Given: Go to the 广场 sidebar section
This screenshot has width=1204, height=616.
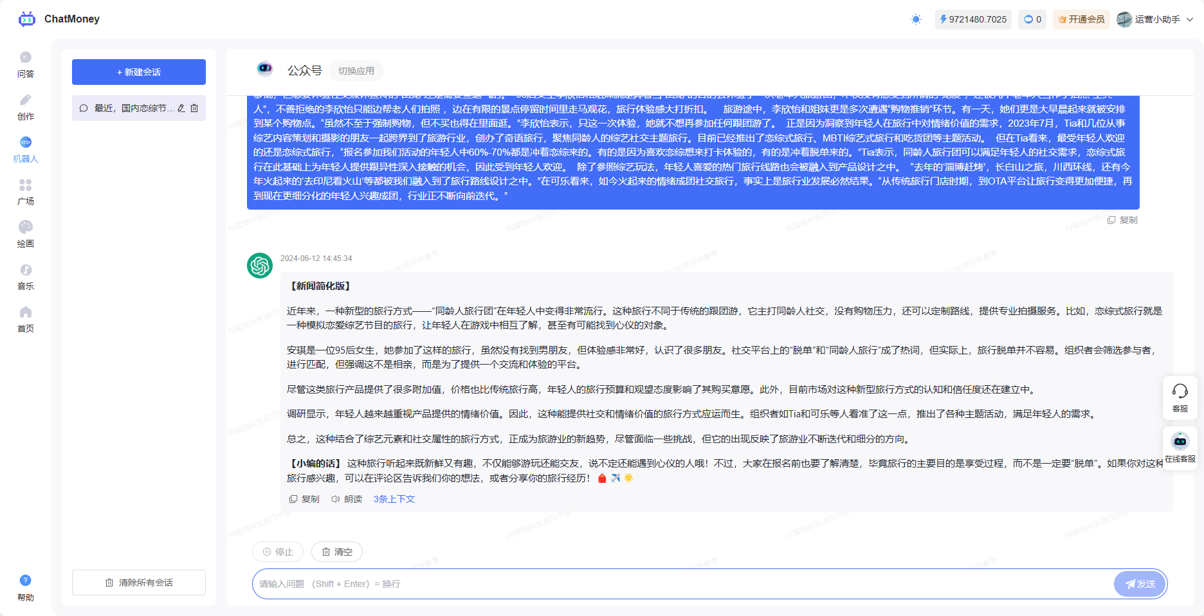Looking at the screenshot, I should coord(26,192).
